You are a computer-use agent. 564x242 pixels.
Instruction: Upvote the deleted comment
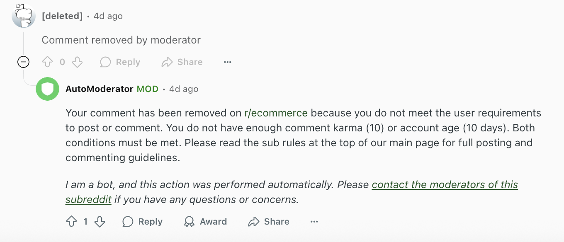tap(47, 62)
